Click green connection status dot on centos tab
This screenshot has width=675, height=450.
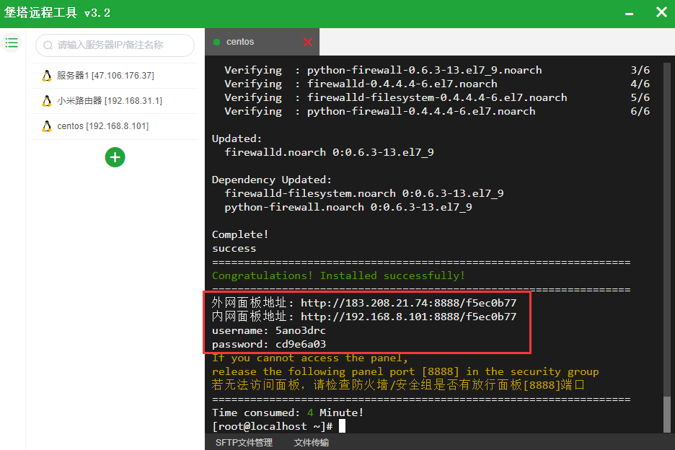pyautogui.click(x=217, y=43)
